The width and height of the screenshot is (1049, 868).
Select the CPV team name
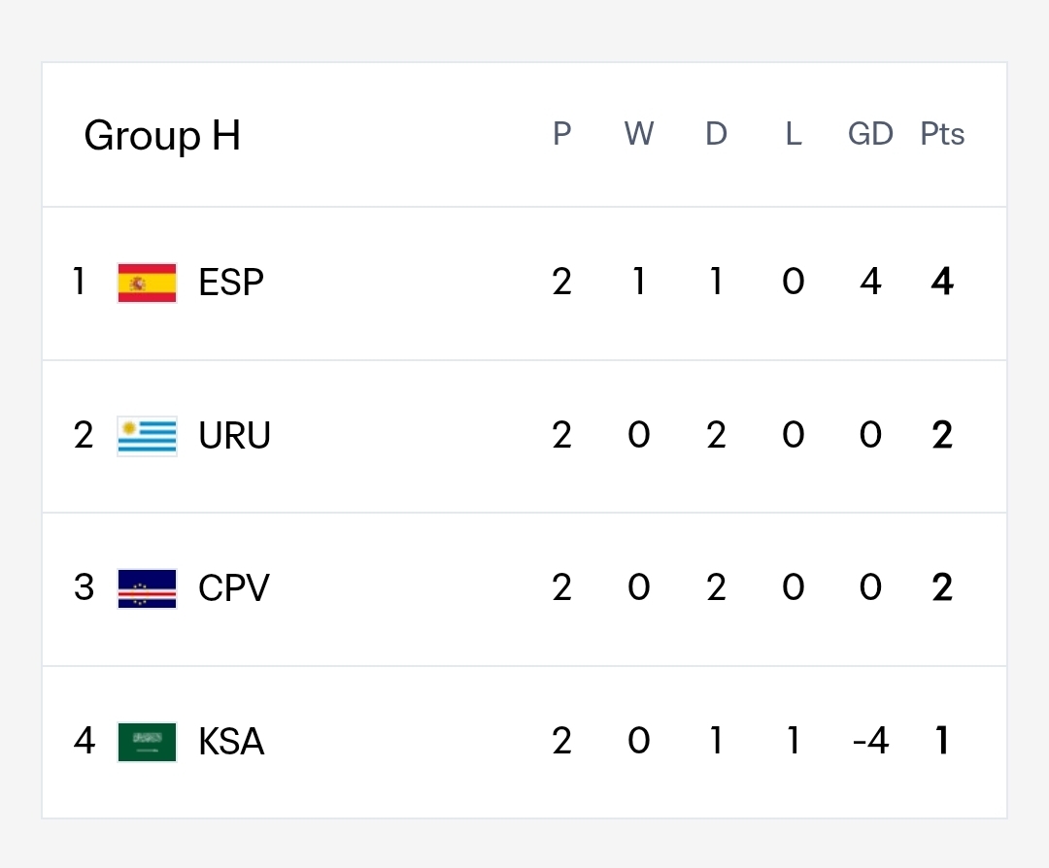click(x=233, y=587)
